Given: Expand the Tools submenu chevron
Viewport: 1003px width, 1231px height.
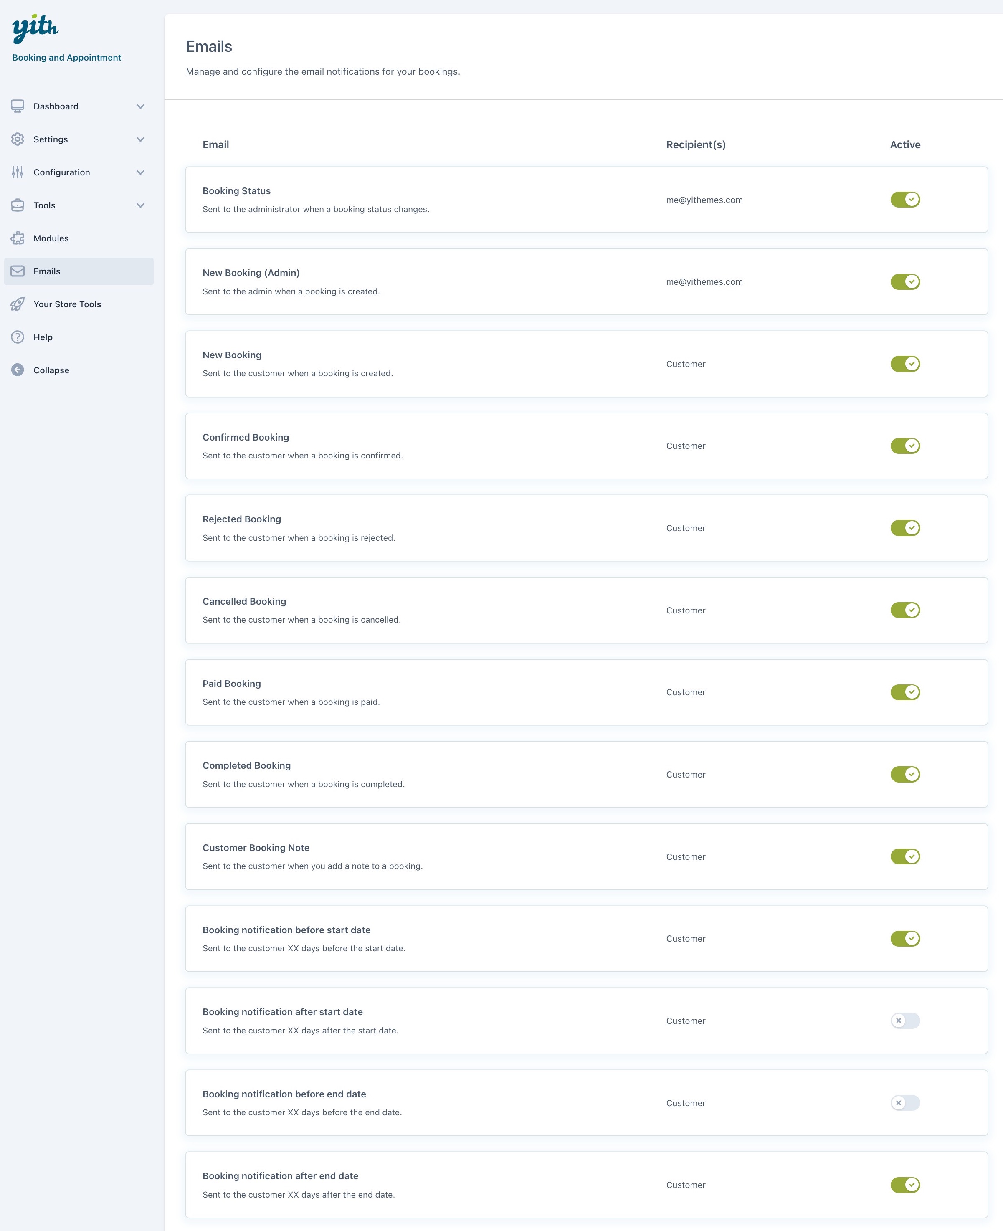Looking at the screenshot, I should click(140, 205).
